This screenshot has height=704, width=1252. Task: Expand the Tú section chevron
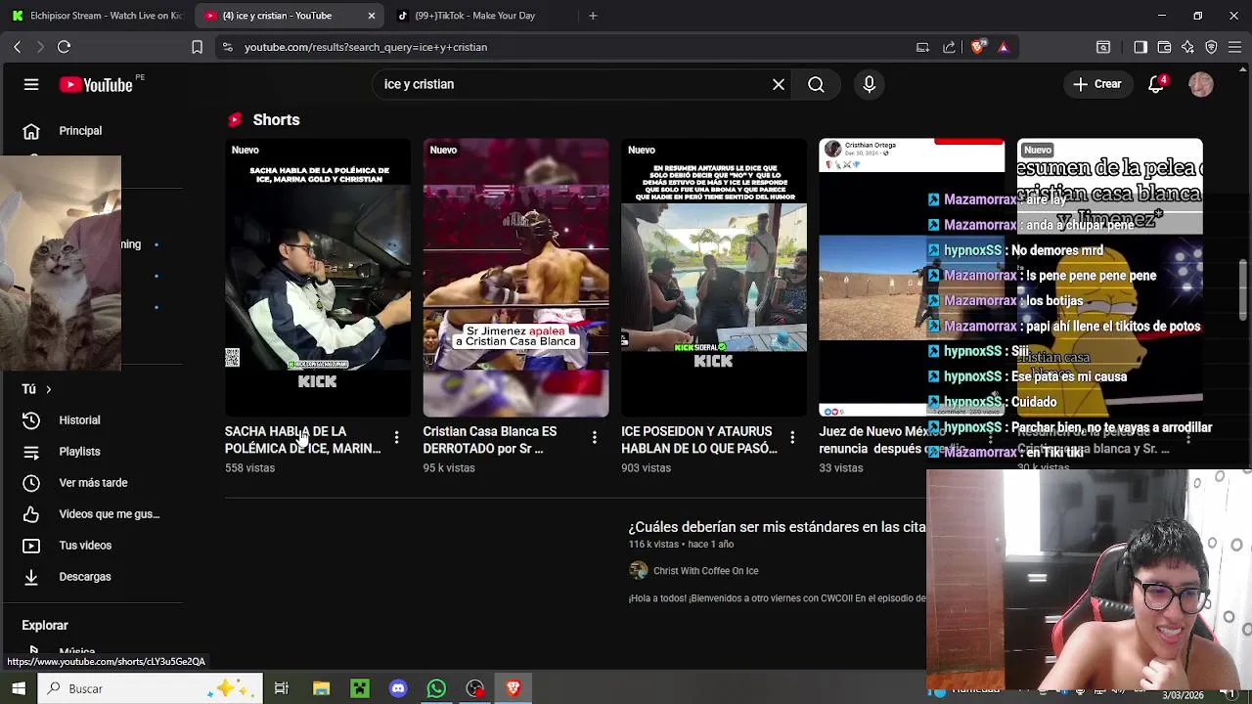48,389
